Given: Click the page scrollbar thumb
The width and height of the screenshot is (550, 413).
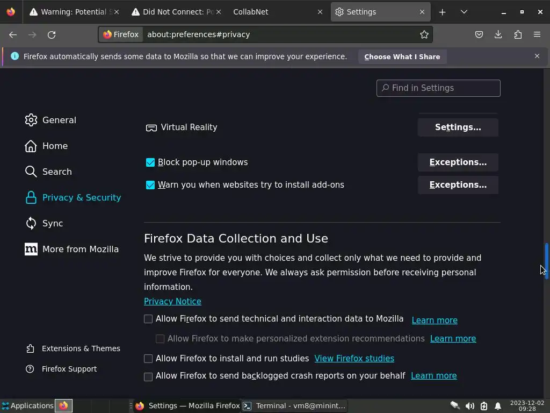Looking at the screenshot, I should coord(546,261).
